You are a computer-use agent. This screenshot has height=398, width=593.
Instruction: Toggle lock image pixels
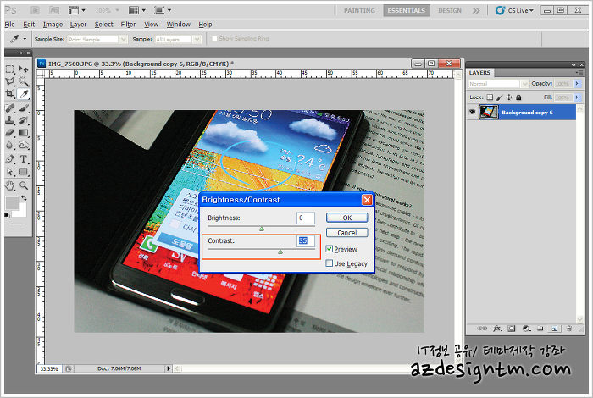500,97
